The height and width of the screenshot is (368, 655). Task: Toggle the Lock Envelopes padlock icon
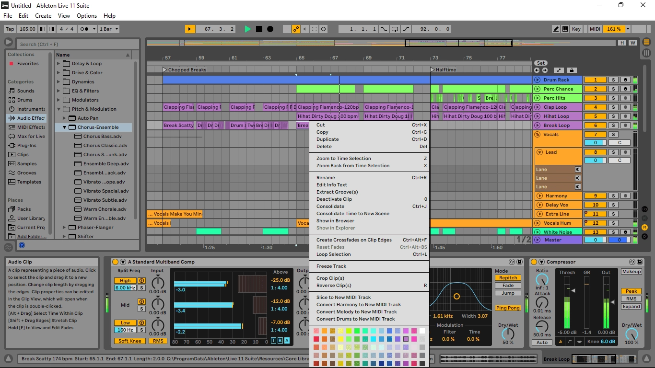point(571,70)
